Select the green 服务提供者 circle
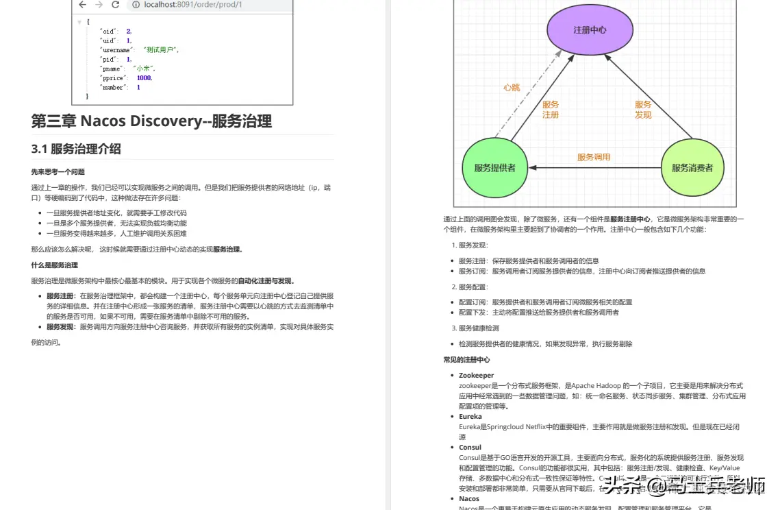The width and height of the screenshot is (780, 510). (x=494, y=168)
